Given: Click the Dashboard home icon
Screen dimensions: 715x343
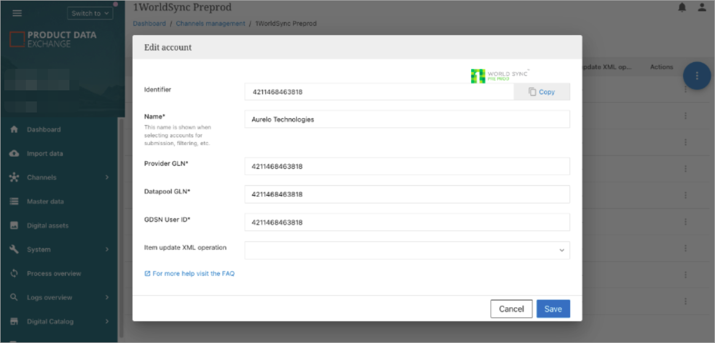Looking at the screenshot, I should [14, 130].
